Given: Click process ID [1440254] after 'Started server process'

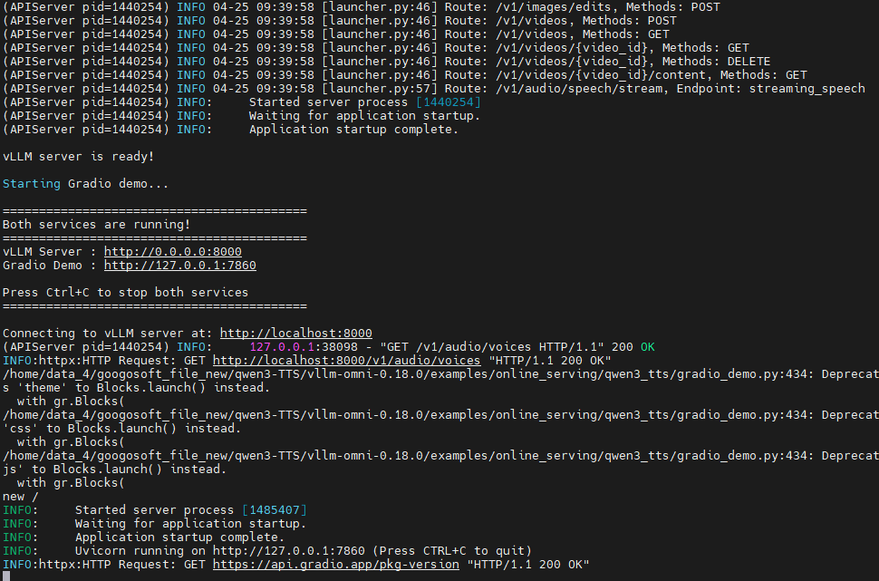Looking at the screenshot, I should [448, 102].
